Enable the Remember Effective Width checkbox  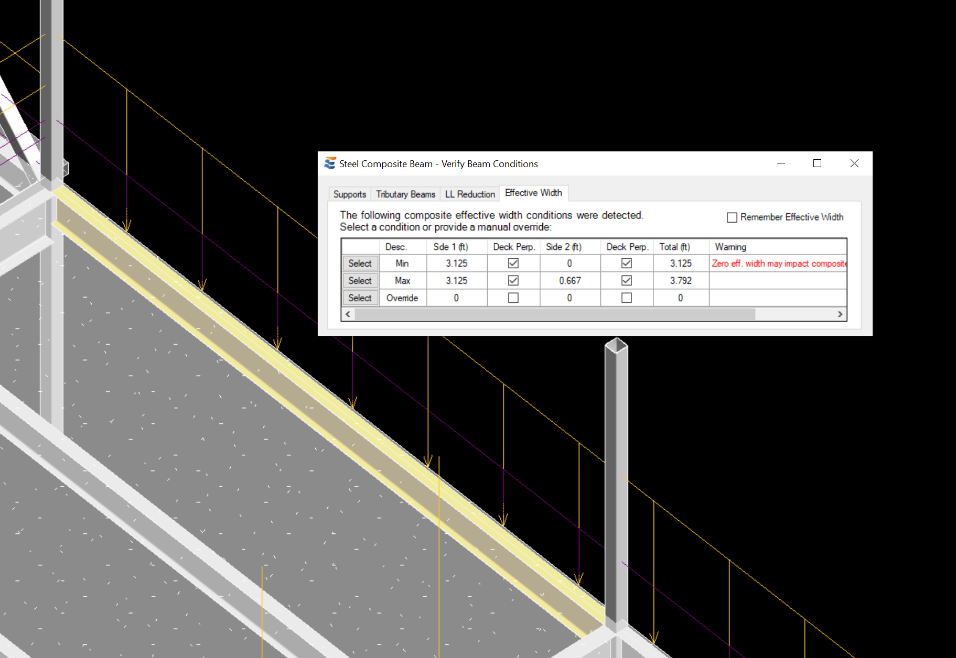click(x=732, y=217)
